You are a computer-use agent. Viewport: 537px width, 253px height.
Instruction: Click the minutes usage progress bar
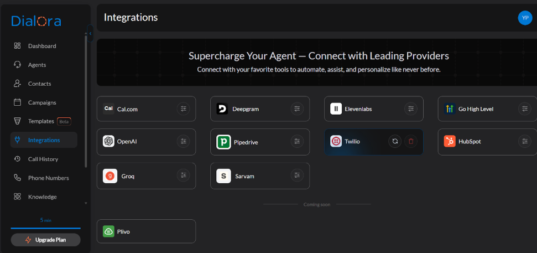(x=45, y=228)
